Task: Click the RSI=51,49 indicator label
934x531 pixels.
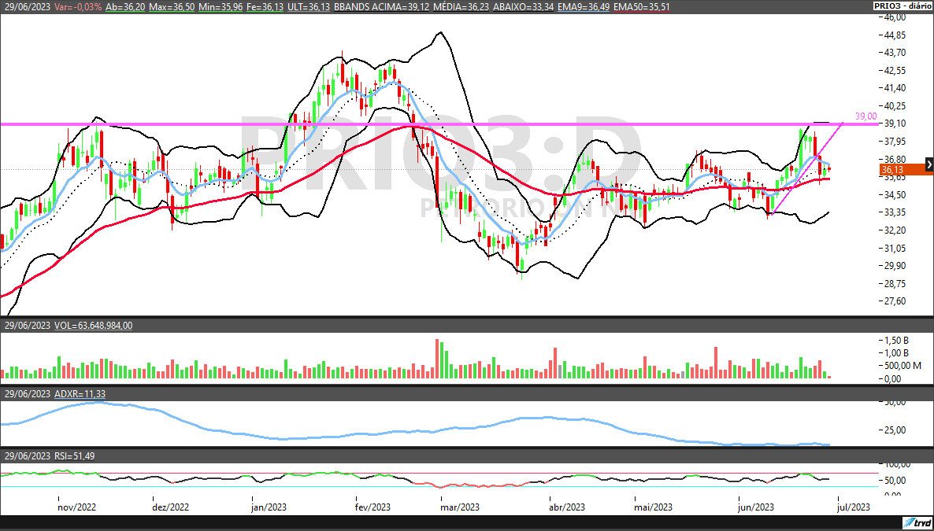Action: coord(74,455)
